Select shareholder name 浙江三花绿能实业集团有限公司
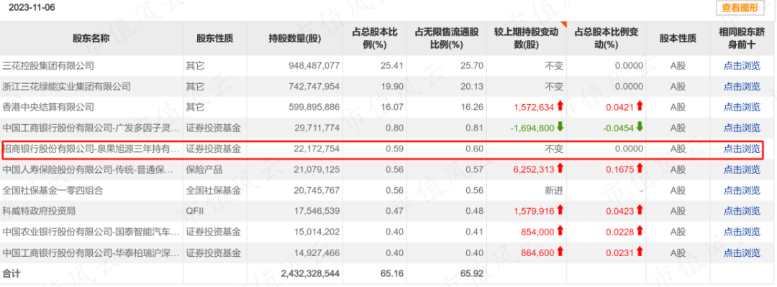The height and width of the screenshot is (287, 777). pos(66,86)
